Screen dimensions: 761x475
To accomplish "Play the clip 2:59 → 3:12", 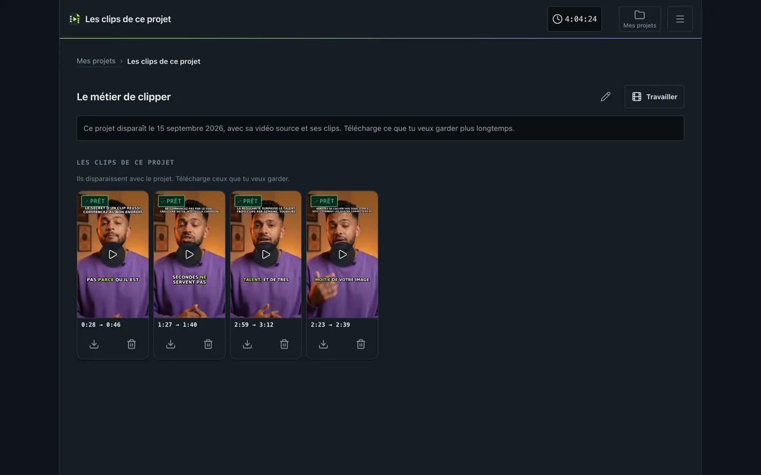I will 266,254.
